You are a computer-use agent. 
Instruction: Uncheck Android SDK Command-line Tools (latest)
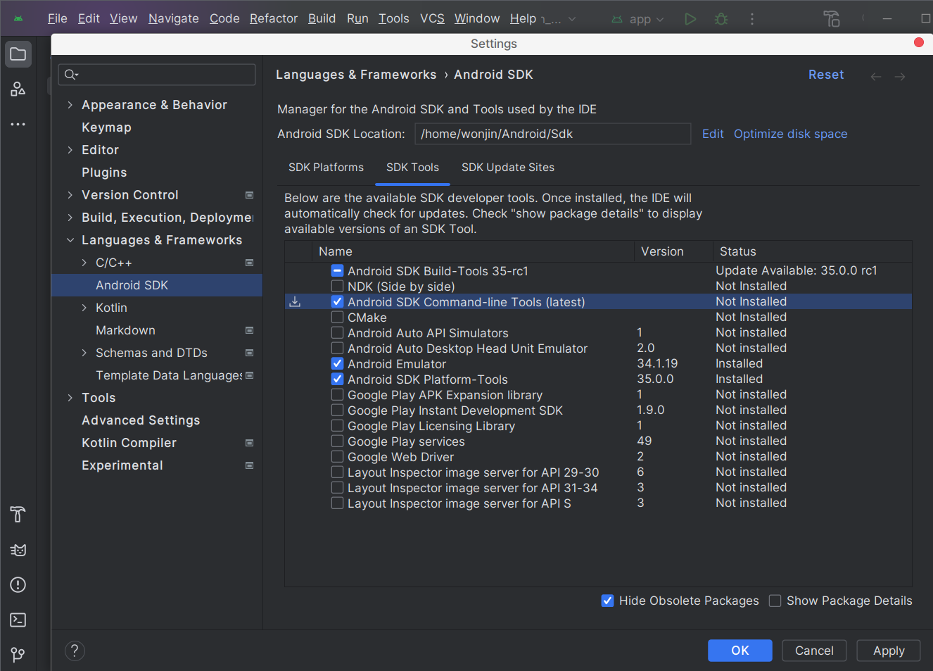(338, 302)
